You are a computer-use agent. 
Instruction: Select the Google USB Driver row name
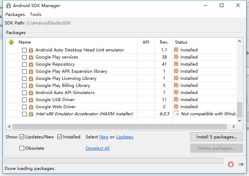coord(55,100)
